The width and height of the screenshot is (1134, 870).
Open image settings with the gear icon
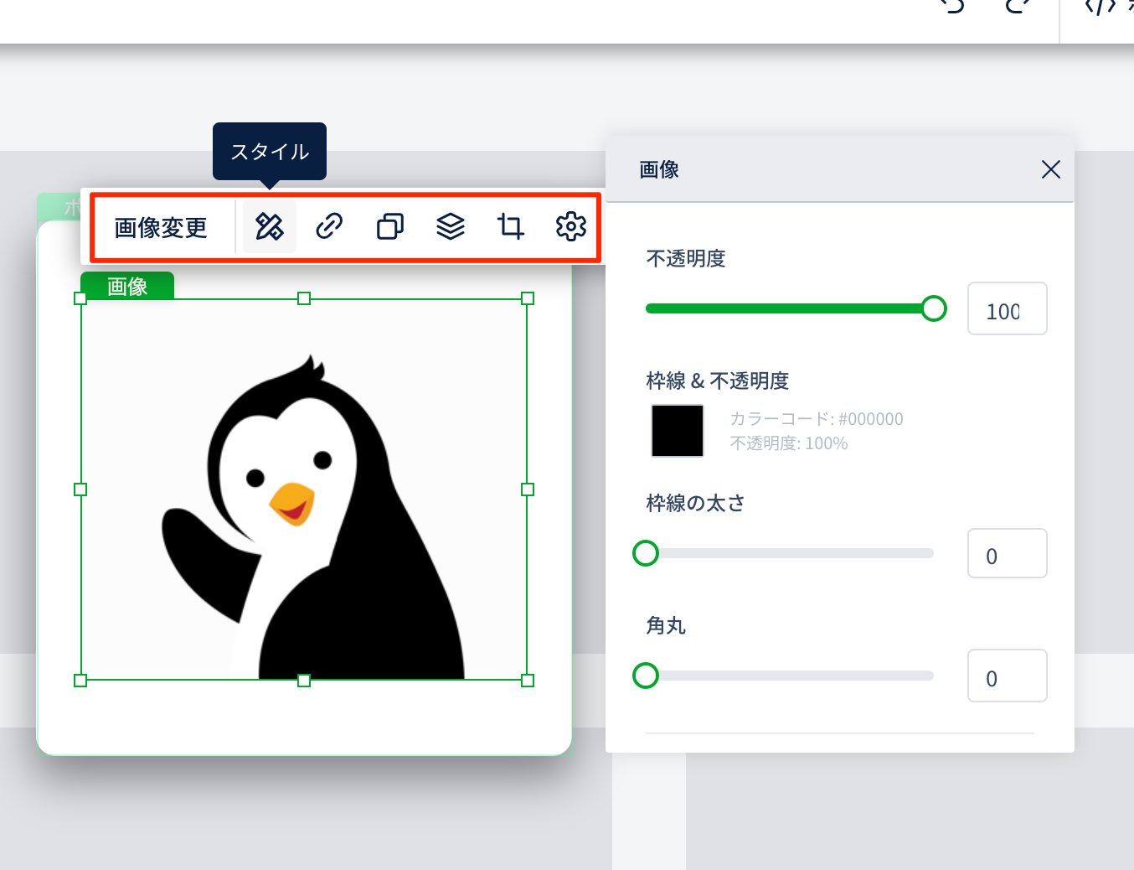click(x=571, y=226)
